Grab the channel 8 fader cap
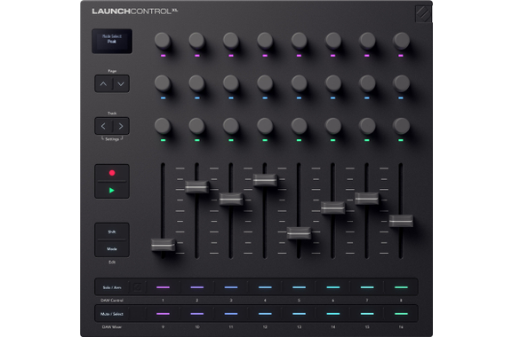Image resolution: width=512 pixels, height=337 pixels. tap(401, 221)
